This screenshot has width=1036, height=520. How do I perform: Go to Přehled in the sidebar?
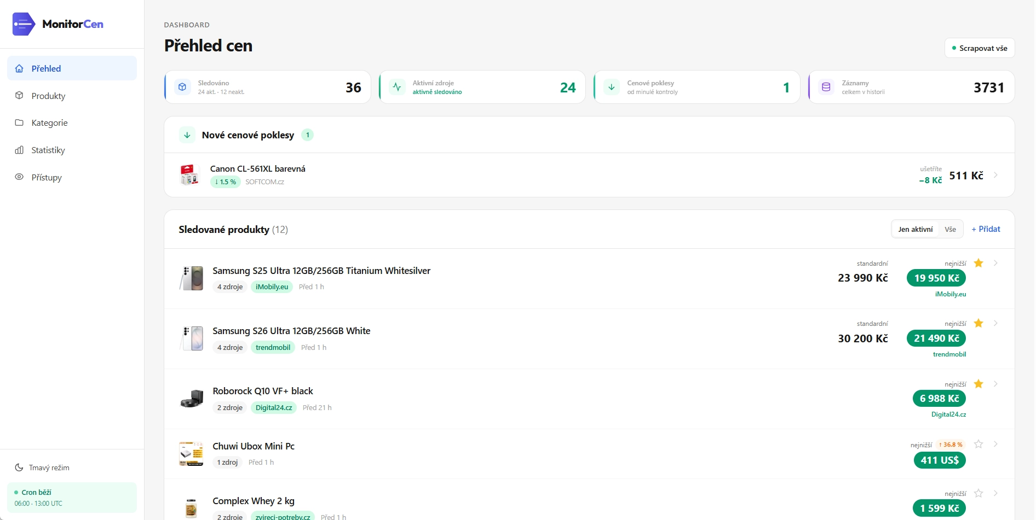click(x=72, y=68)
